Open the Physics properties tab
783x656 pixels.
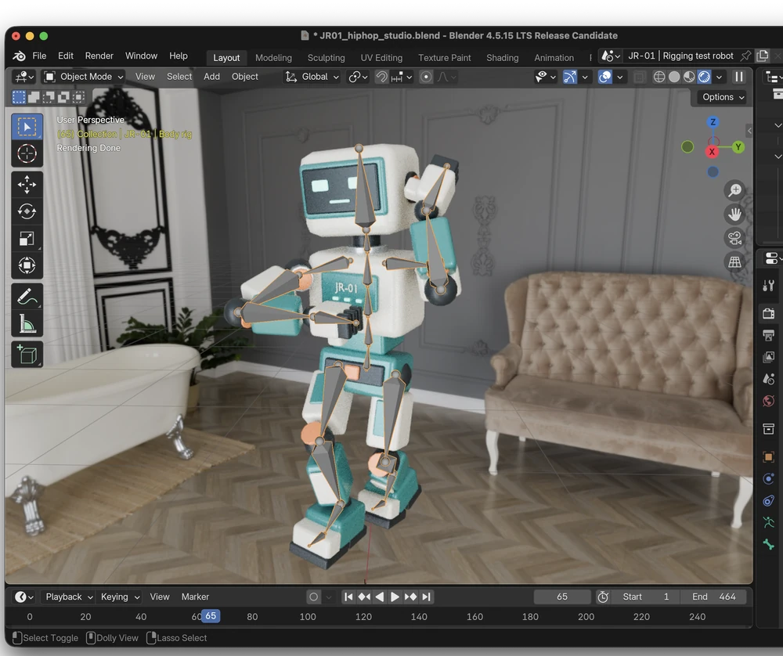(x=769, y=479)
